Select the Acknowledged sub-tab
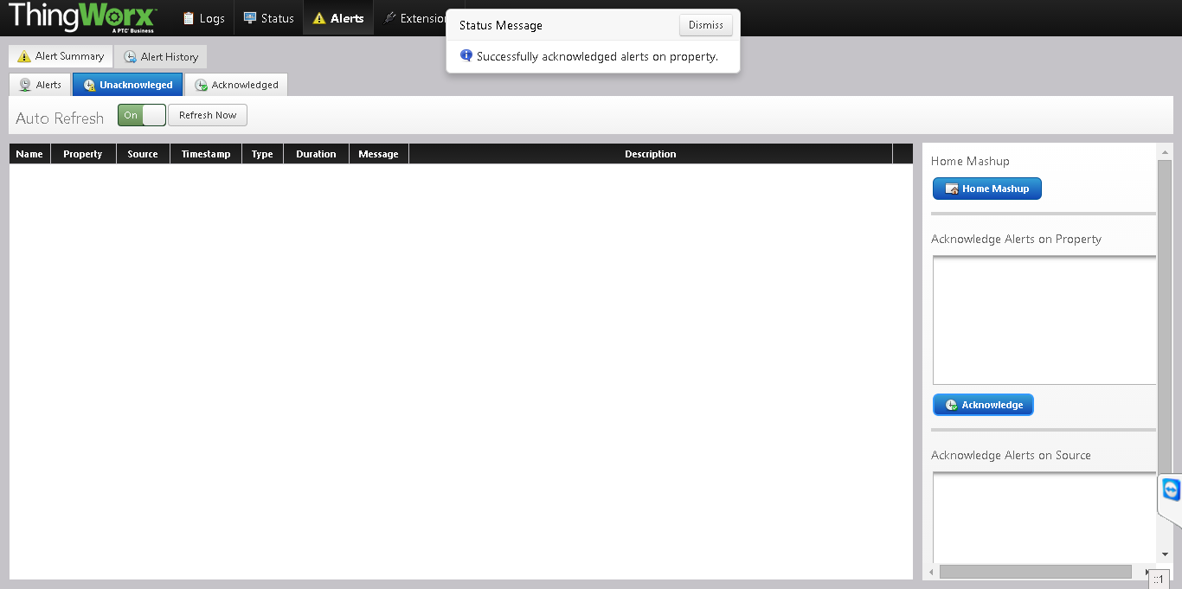1182x589 pixels. coord(236,85)
